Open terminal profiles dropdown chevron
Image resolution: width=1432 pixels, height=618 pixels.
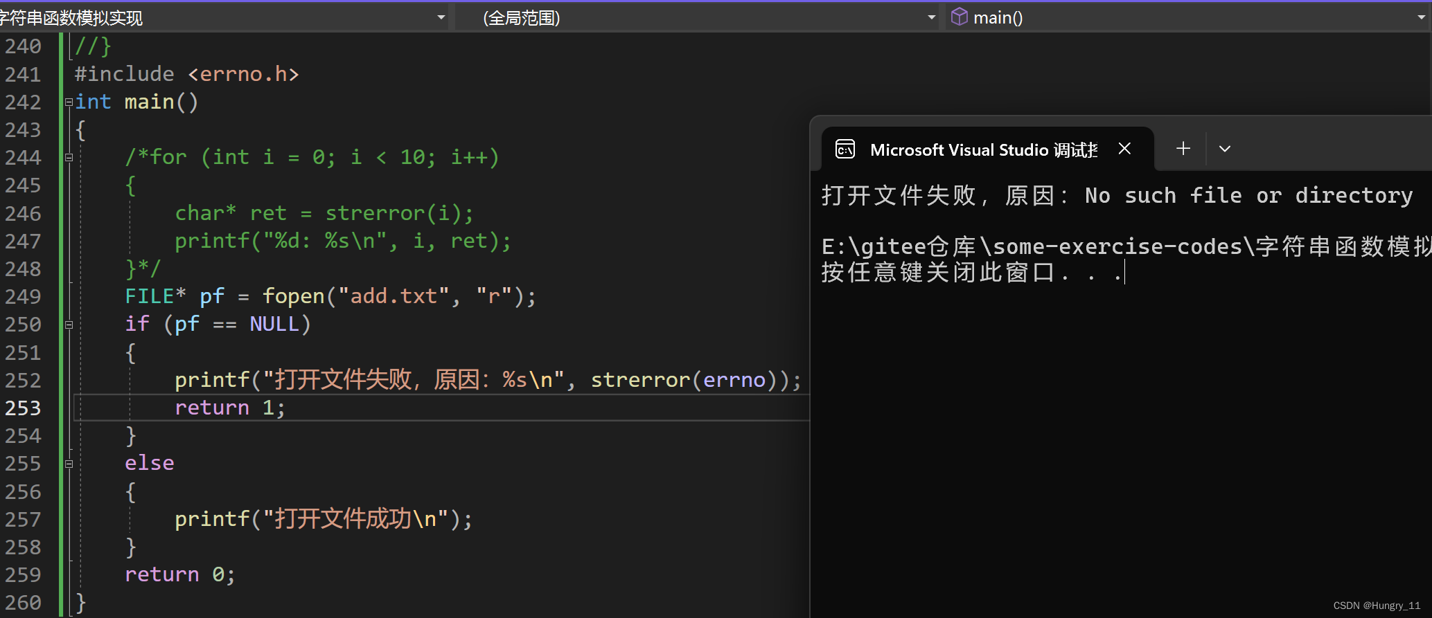(x=1225, y=149)
